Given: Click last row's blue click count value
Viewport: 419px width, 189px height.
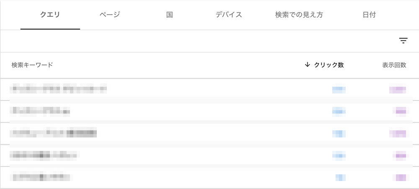Looking at the screenshot, I should (x=341, y=178).
